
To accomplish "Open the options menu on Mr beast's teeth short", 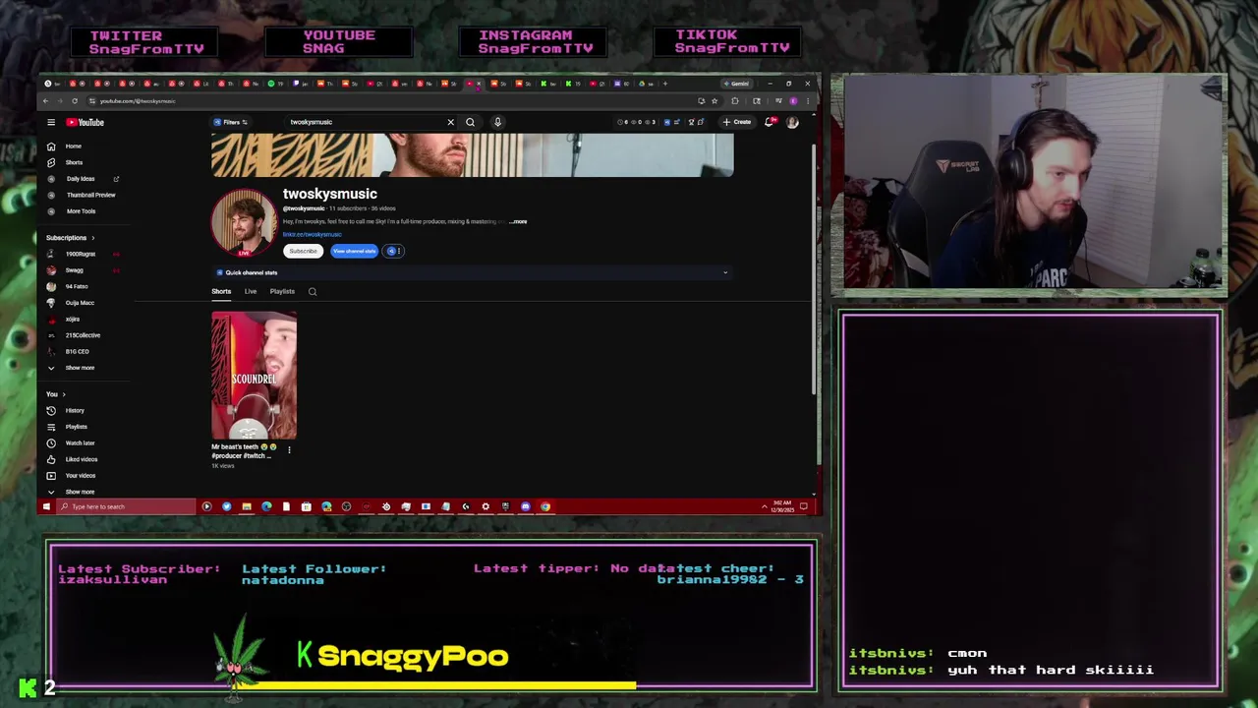I will [x=289, y=449].
